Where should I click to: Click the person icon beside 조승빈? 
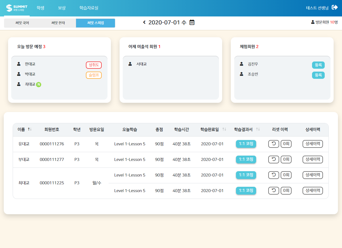[x=241, y=74]
